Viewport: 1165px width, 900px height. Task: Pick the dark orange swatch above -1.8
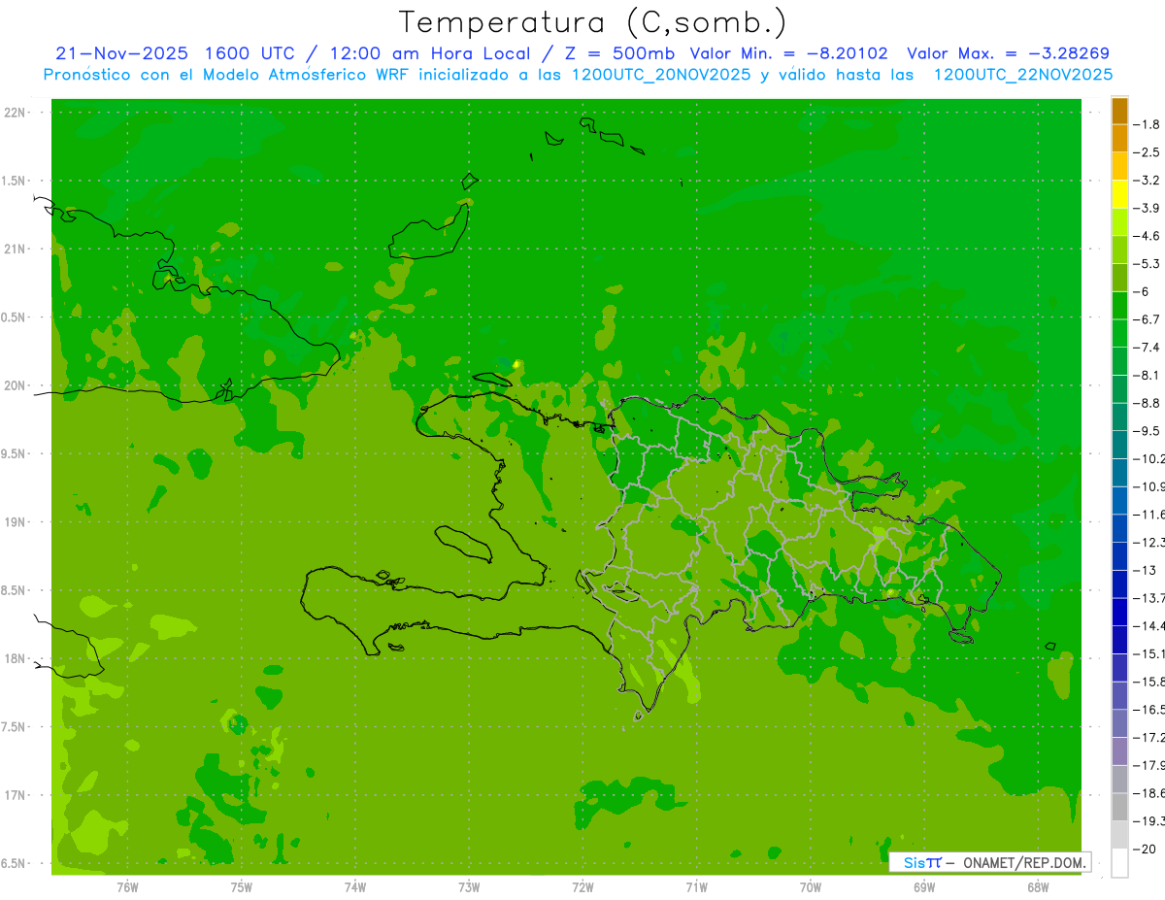(x=1119, y=111)
